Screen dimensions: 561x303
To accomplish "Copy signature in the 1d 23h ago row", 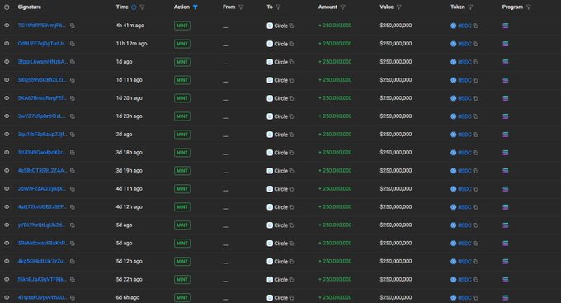I will [73, 116].
